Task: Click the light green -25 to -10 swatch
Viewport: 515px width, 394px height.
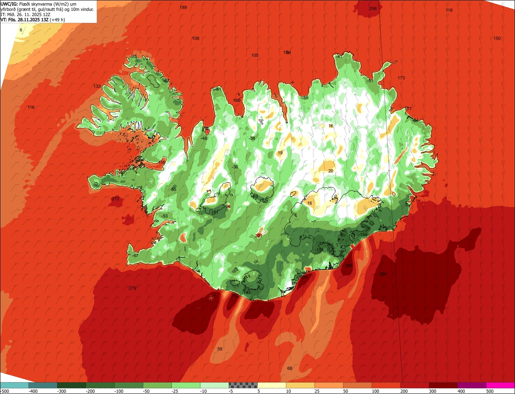Action: point(186,385)
